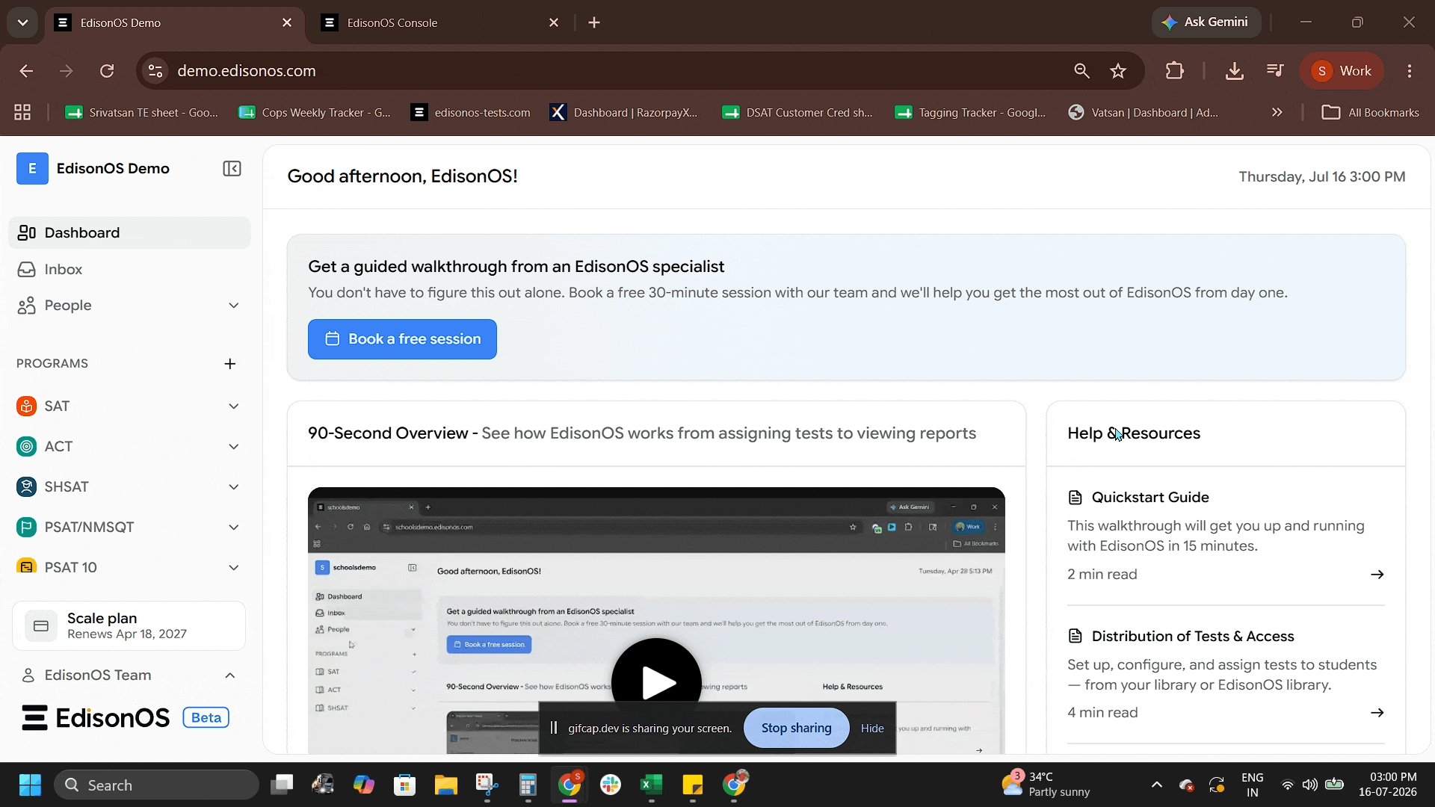Click the Quickstart Guide arrow

coord(1377,575)
